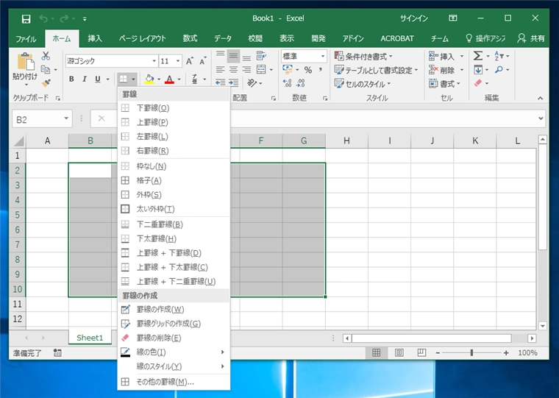Open セルのスタイル dropdown
559x398 pixels.
click(362, 84)
